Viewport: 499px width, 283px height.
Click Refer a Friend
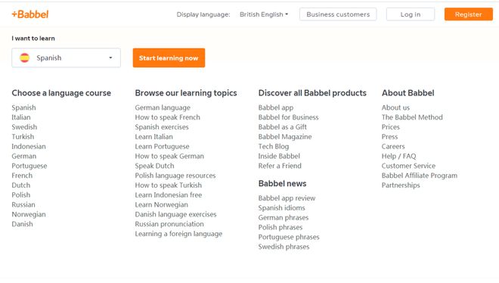pyautogui.click(x=280, y=166)
